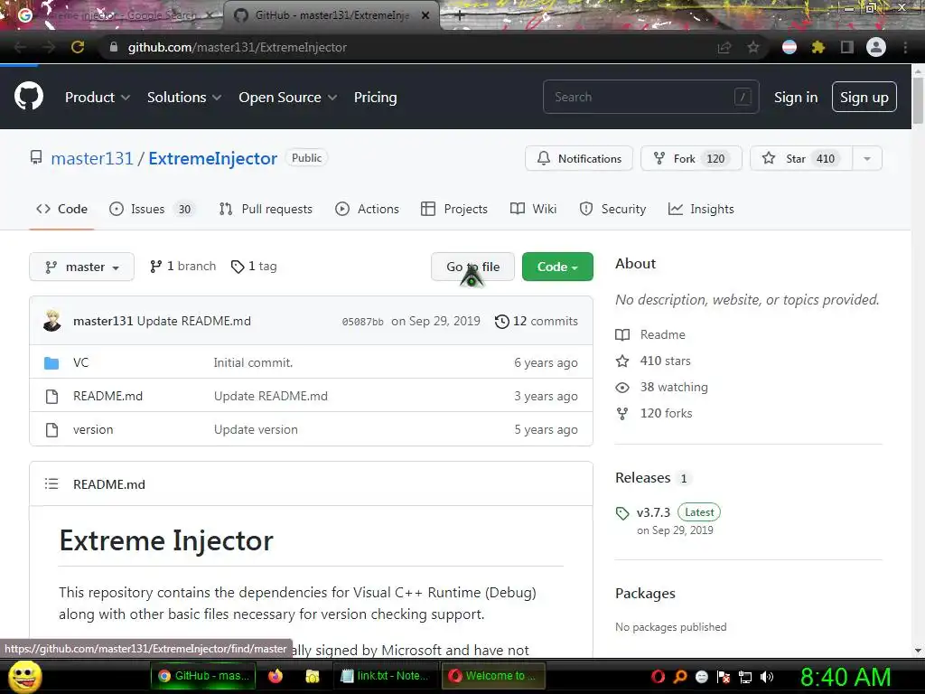
Task: Open release v3.7.3
Action: (x=654, y=512)
